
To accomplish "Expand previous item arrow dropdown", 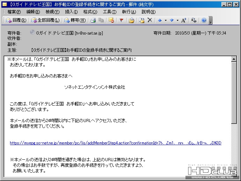I will tap(166, 20).
